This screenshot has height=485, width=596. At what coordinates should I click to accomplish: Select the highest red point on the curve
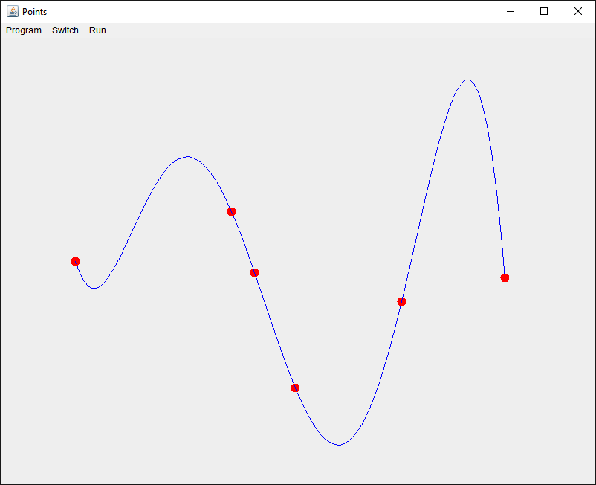click(x=231, y=211)
